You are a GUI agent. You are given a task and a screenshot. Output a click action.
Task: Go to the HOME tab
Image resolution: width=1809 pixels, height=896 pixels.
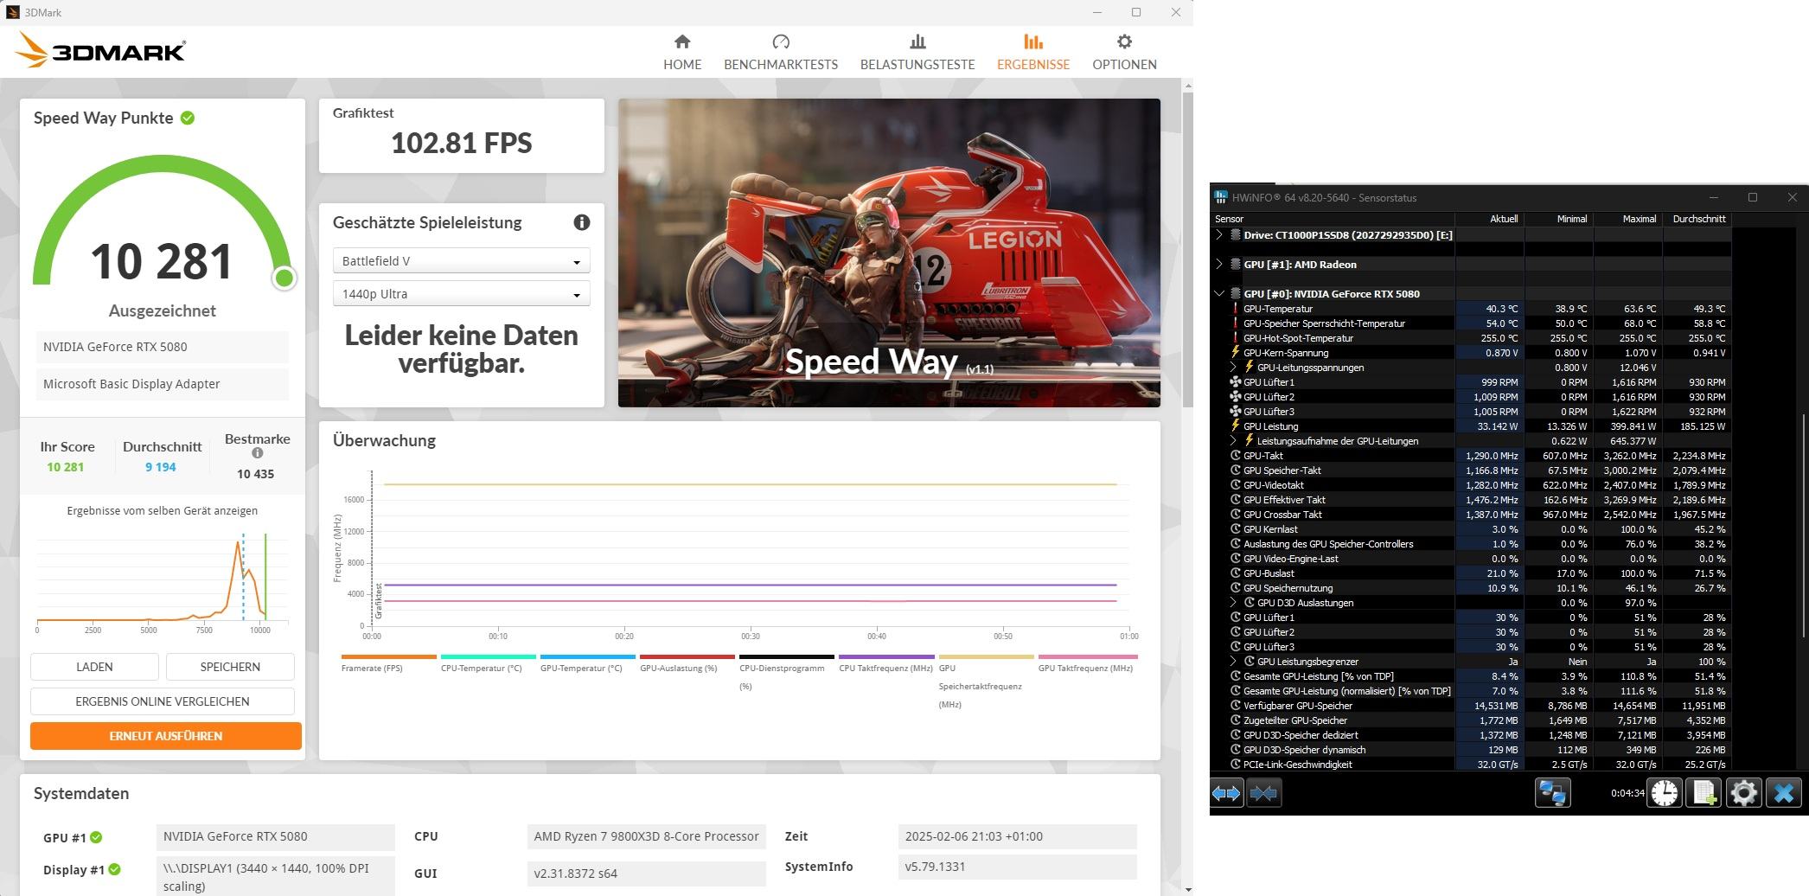[682, 52]
